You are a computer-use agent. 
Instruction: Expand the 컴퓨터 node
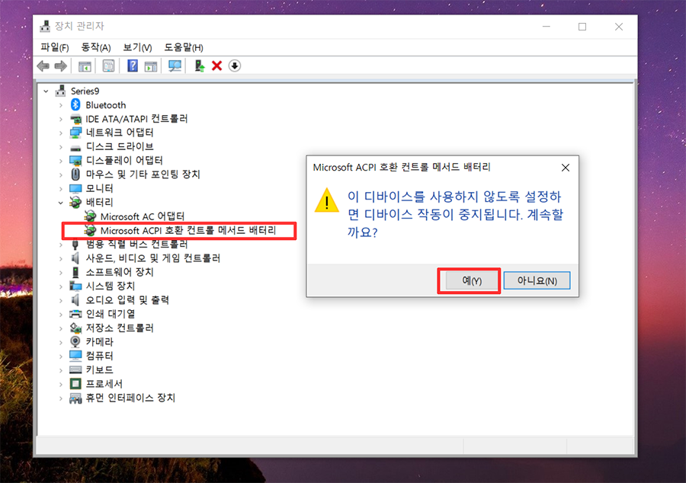(x=61, y=357)
